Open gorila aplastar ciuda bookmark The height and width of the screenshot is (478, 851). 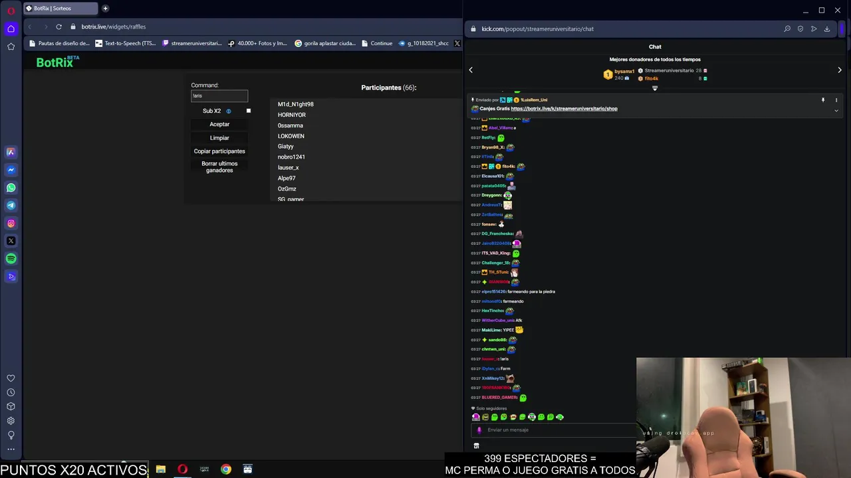tap(325, 43)
